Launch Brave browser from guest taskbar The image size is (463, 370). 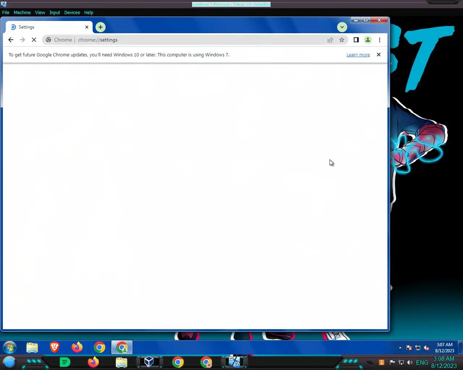[x=55, y=348]
